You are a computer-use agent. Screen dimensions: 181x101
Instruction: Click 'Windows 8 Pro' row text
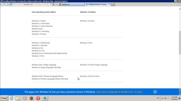(38, 48)
